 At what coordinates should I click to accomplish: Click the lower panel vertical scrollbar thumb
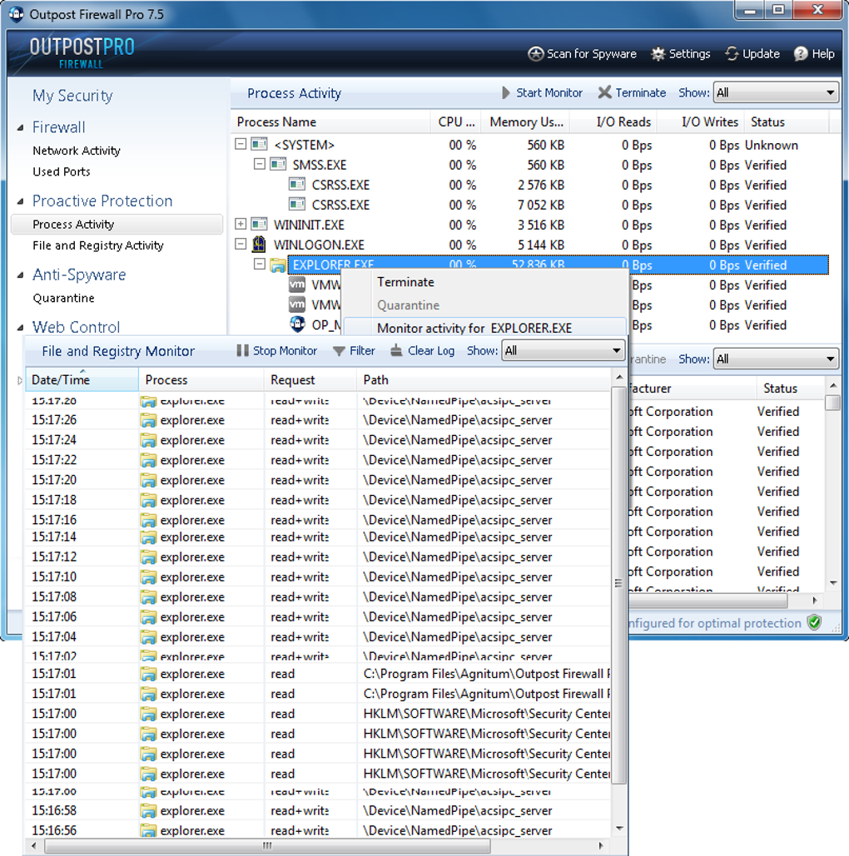[832, 403]
